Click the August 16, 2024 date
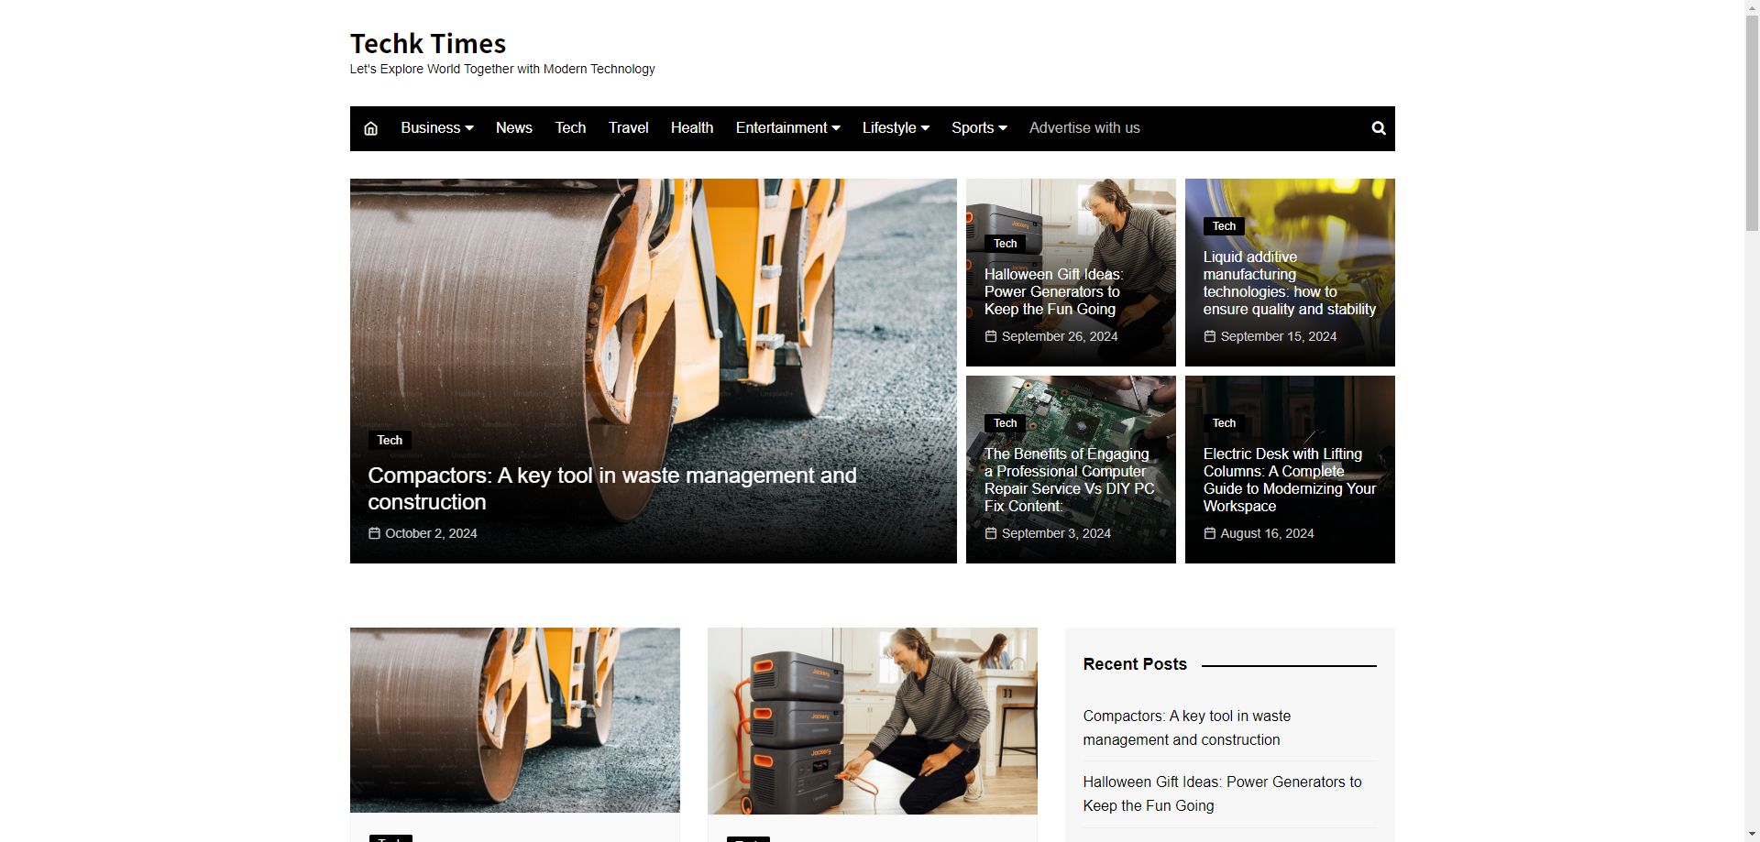The height and width of the screenshot is (842, 1760). click(1267, 533)
